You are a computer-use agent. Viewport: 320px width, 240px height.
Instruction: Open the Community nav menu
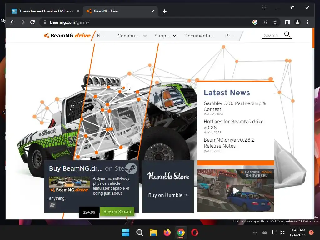click(x=128, y=36)
